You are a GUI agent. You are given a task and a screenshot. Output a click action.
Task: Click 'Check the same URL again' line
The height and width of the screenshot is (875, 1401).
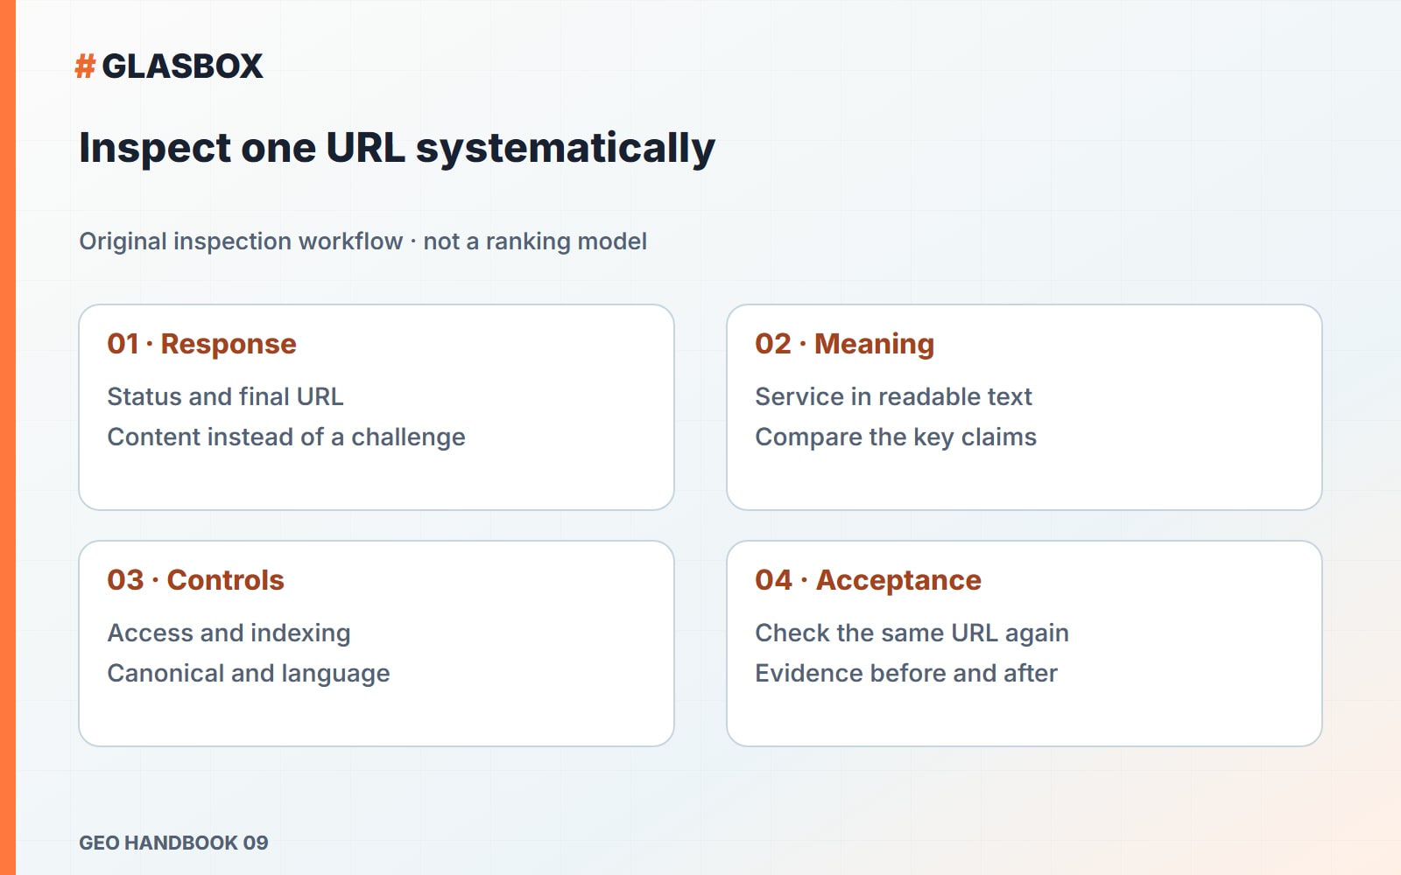[912, 633]
